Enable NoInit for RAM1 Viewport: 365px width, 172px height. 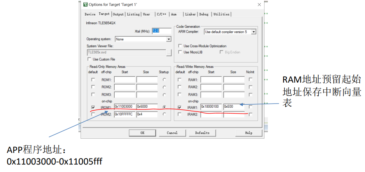click(250, 80)
